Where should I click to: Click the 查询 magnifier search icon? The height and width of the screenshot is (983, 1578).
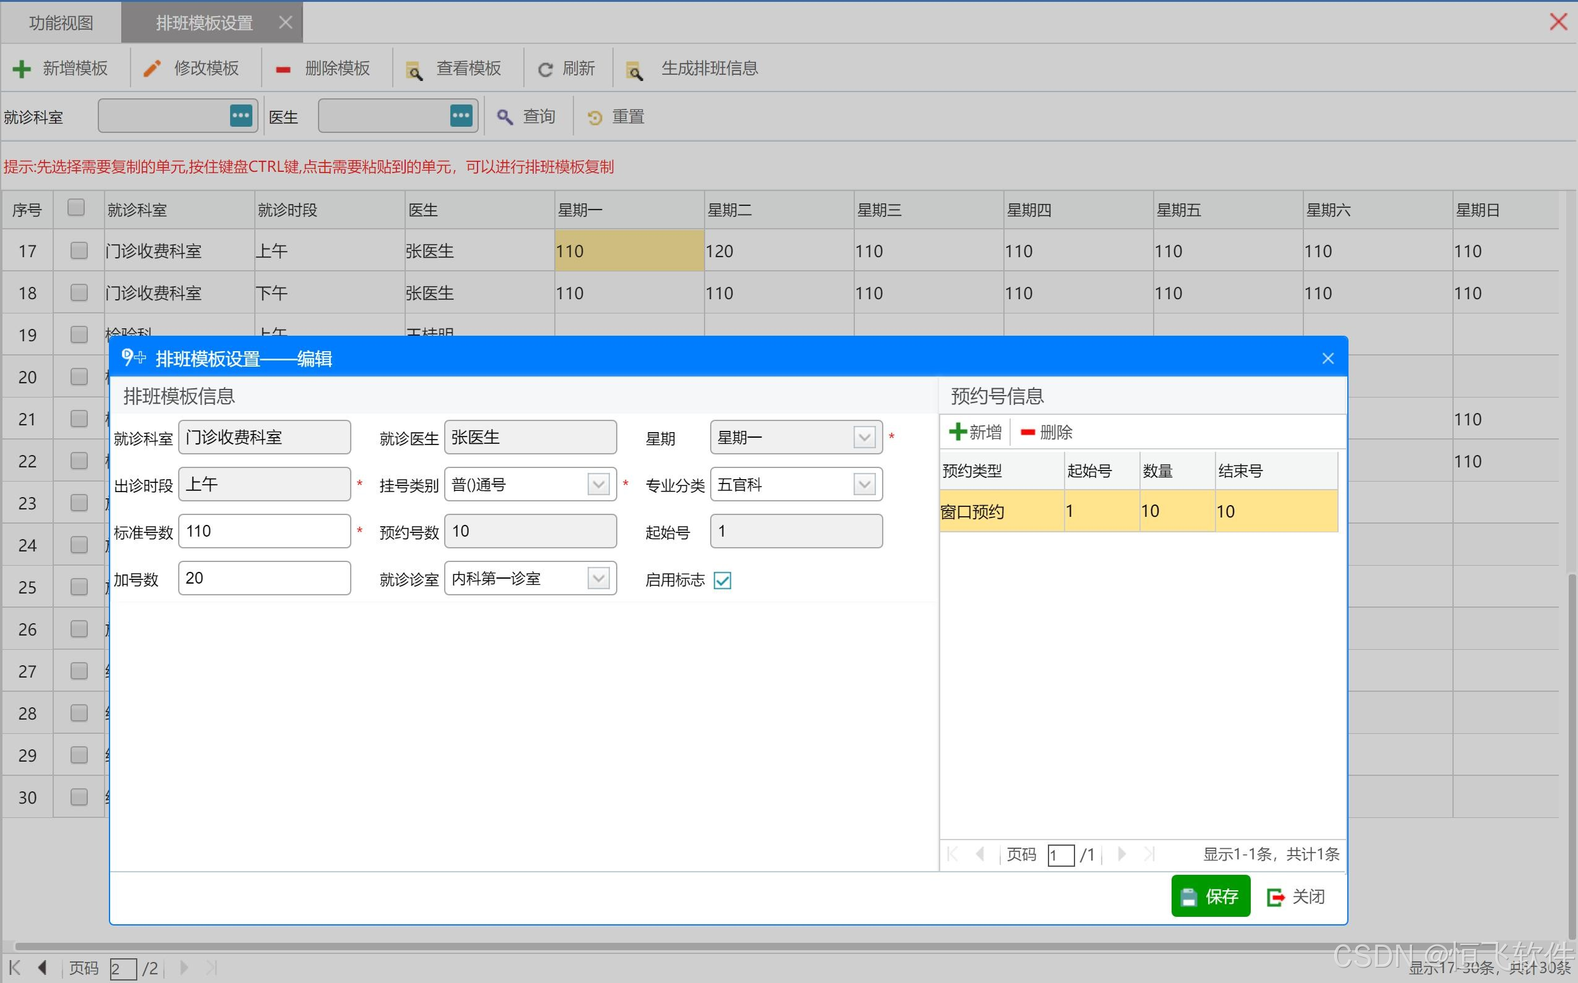(x=505, y=117)
